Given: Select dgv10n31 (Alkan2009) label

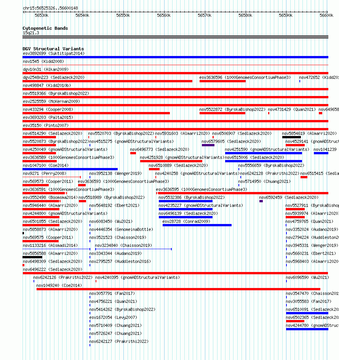Looking at the screenshot, I should (x=46, y=70).
